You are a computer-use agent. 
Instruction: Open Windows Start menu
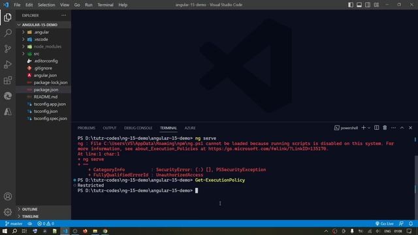pyautogui.click(x=5, y=231)
